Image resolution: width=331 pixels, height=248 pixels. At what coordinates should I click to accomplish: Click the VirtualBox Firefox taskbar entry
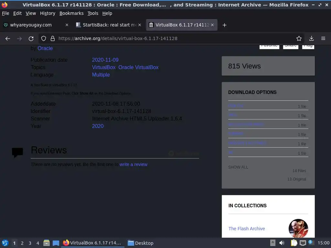(92, 243)
